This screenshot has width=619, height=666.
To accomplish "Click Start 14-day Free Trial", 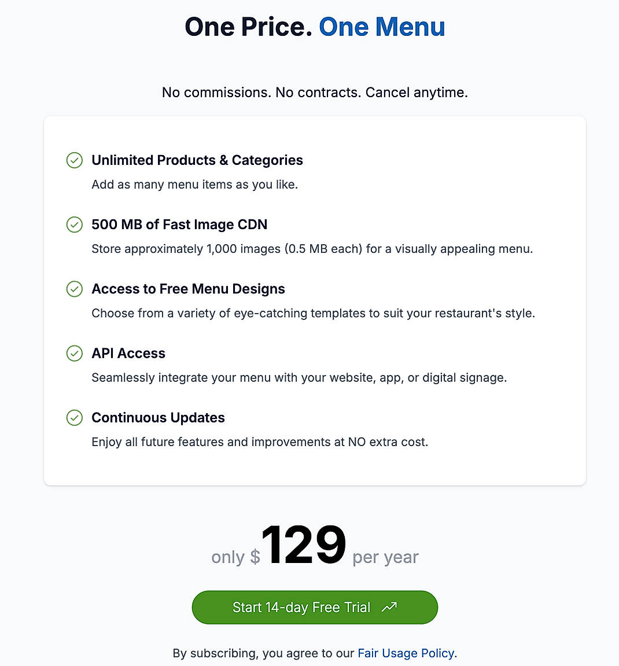I will pyautogui.click(x=315, y=607).
